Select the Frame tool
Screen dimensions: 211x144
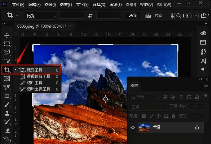[x=7, y=78]
